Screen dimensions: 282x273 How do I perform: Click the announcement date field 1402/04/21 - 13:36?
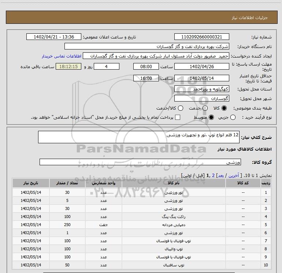click(x=54, y=37)
